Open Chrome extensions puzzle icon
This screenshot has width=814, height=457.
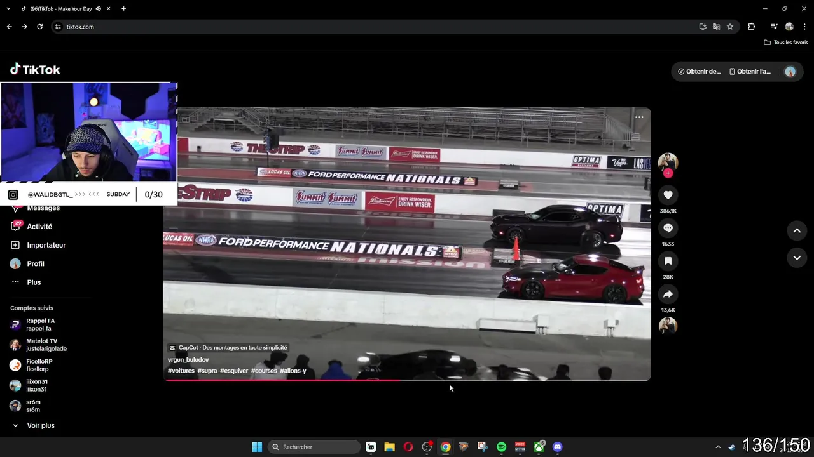click(751, 27)
